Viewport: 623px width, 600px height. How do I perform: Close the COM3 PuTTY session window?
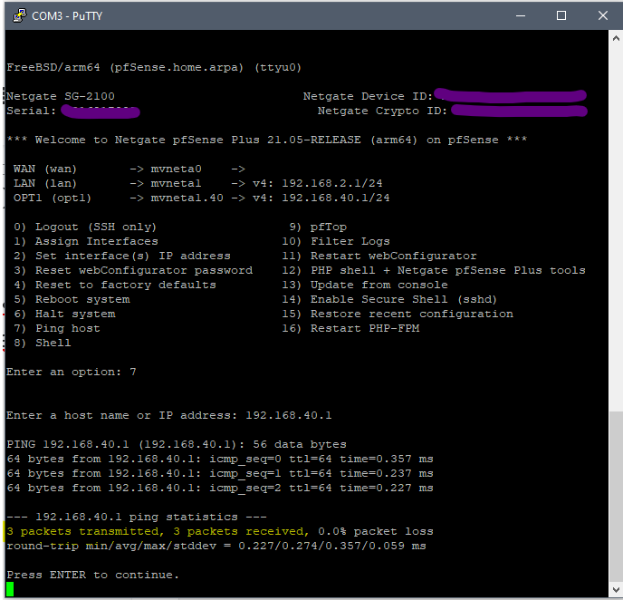pos(602,15)
